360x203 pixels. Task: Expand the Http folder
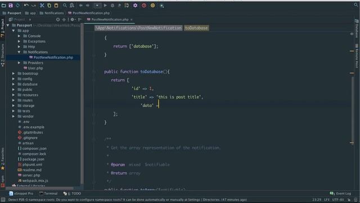pyautogui.click(x=19, y=47)
